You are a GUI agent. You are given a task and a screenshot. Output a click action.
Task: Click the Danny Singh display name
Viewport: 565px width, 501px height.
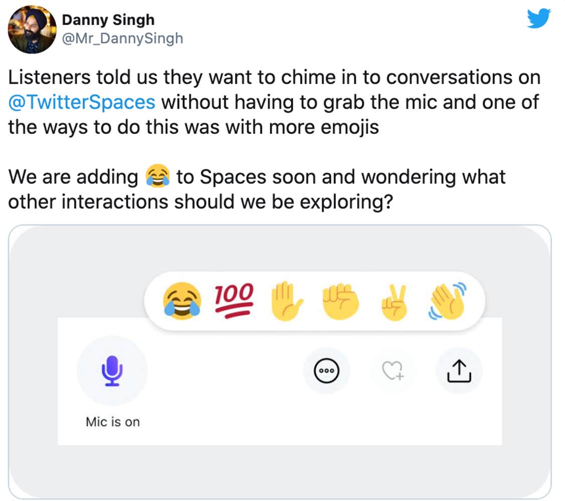point(108,20)
